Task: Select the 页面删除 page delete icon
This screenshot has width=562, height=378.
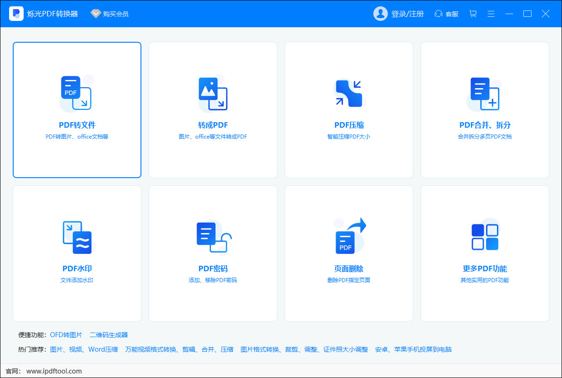Action: [350, 236]
